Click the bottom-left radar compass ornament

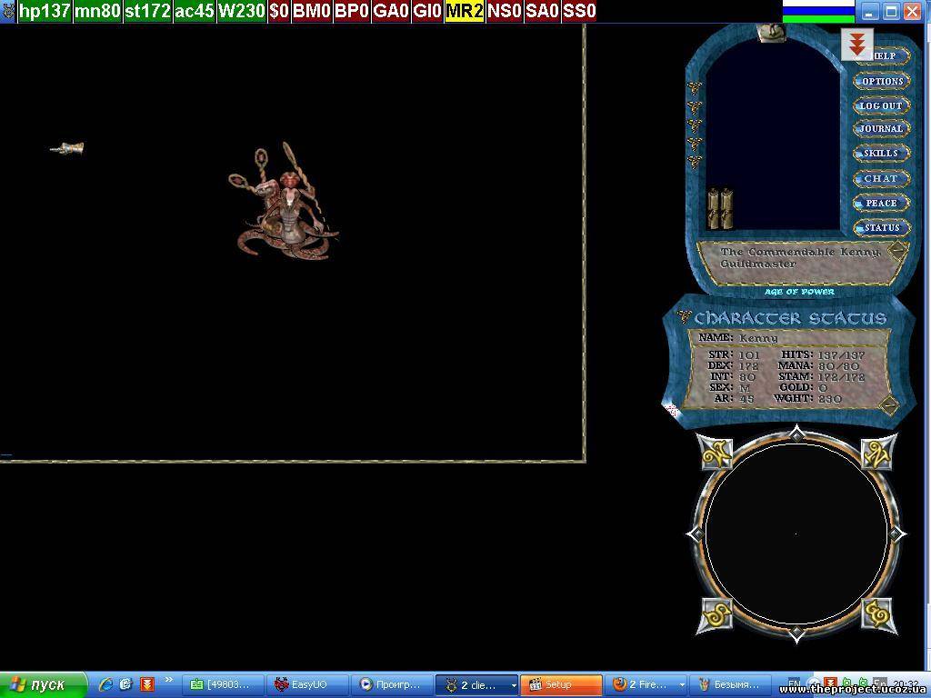point(716,615)
